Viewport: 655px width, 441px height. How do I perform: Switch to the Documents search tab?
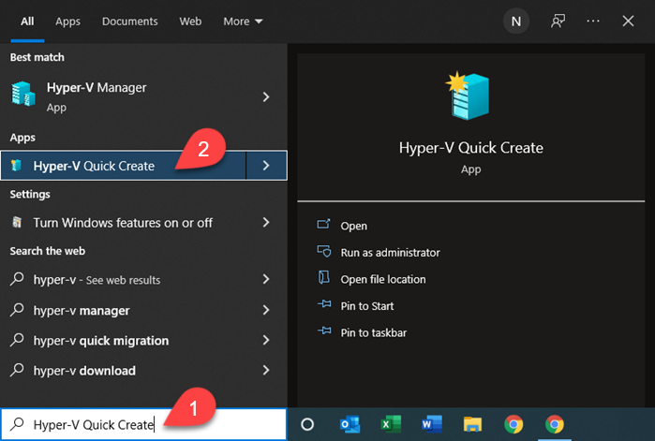pyautogui.click(x=129, y=22)
